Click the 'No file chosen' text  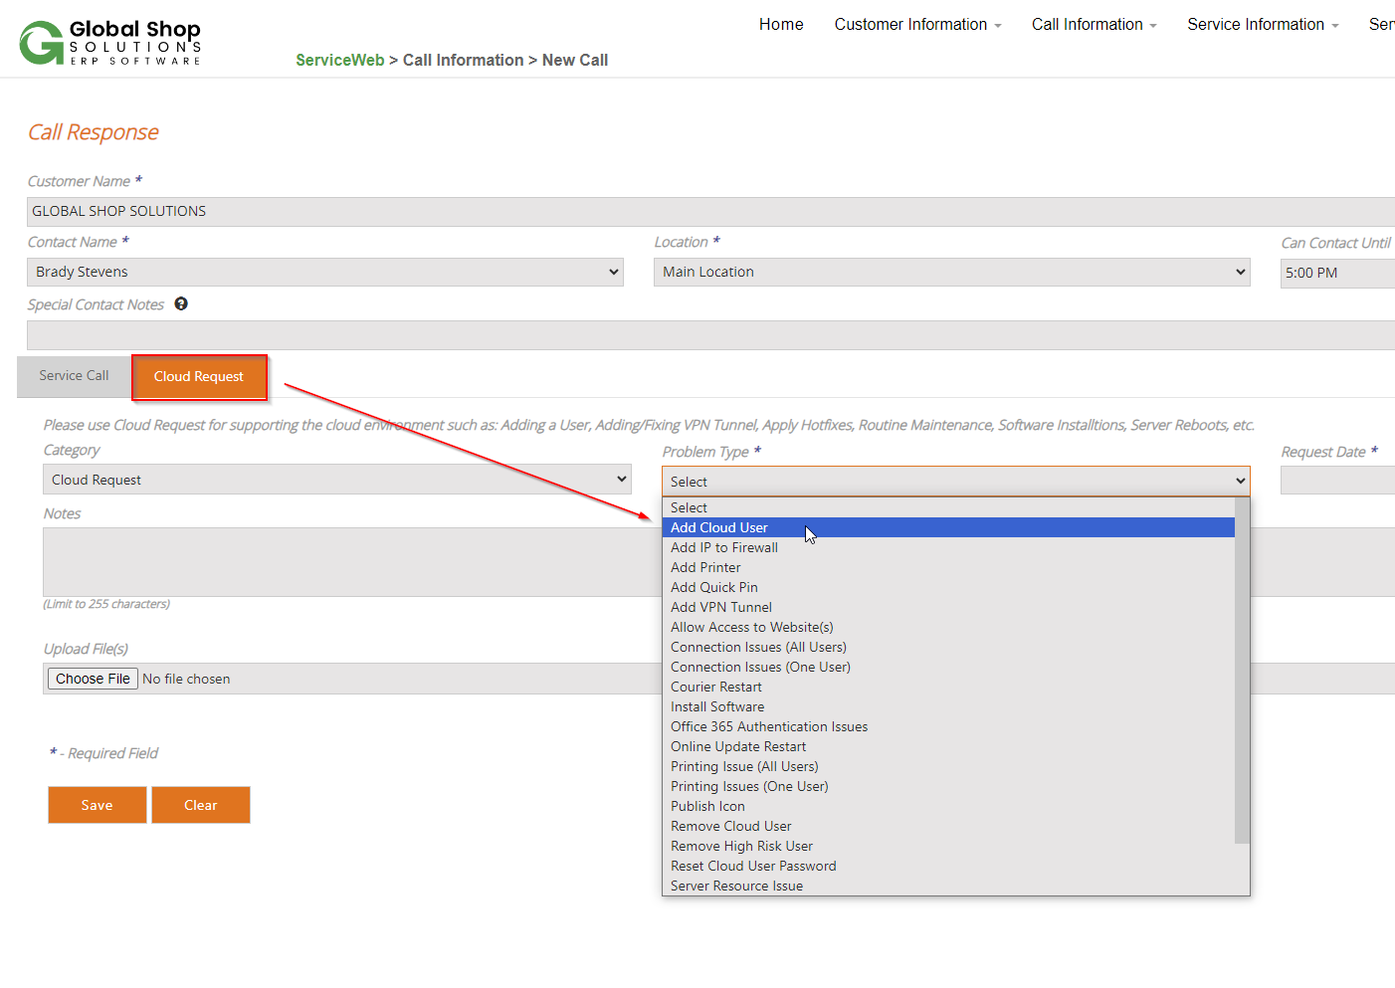coord(186,679)
